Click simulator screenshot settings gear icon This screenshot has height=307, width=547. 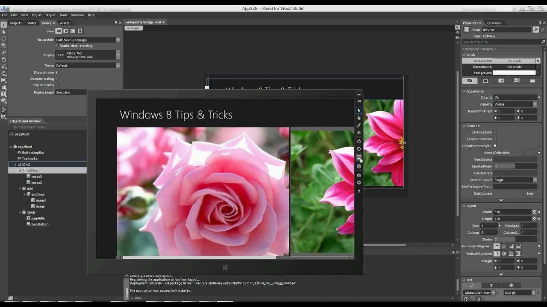pyautogui.click(x=359, y=182)
